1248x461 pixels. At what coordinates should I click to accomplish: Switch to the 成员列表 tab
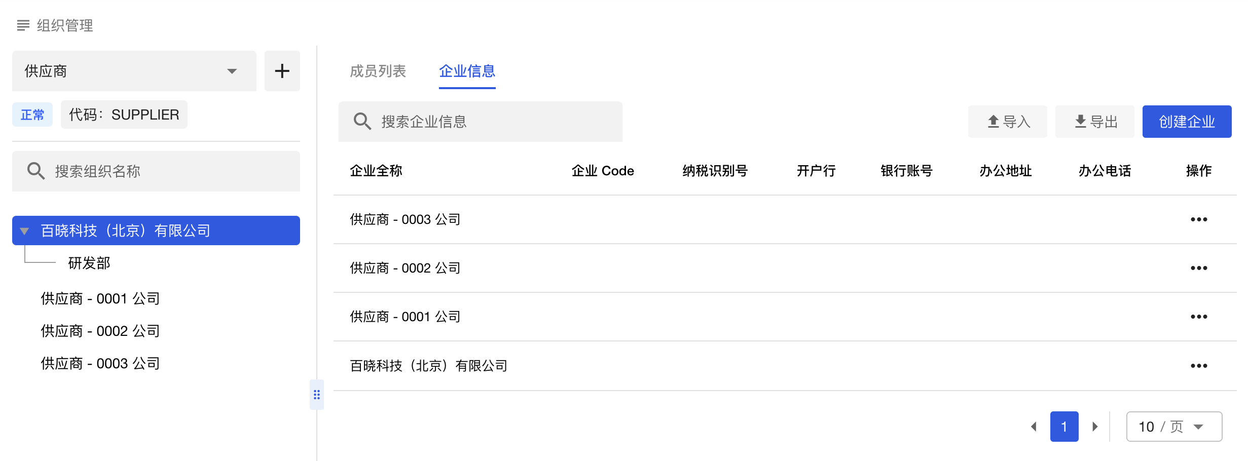[378, 71]
